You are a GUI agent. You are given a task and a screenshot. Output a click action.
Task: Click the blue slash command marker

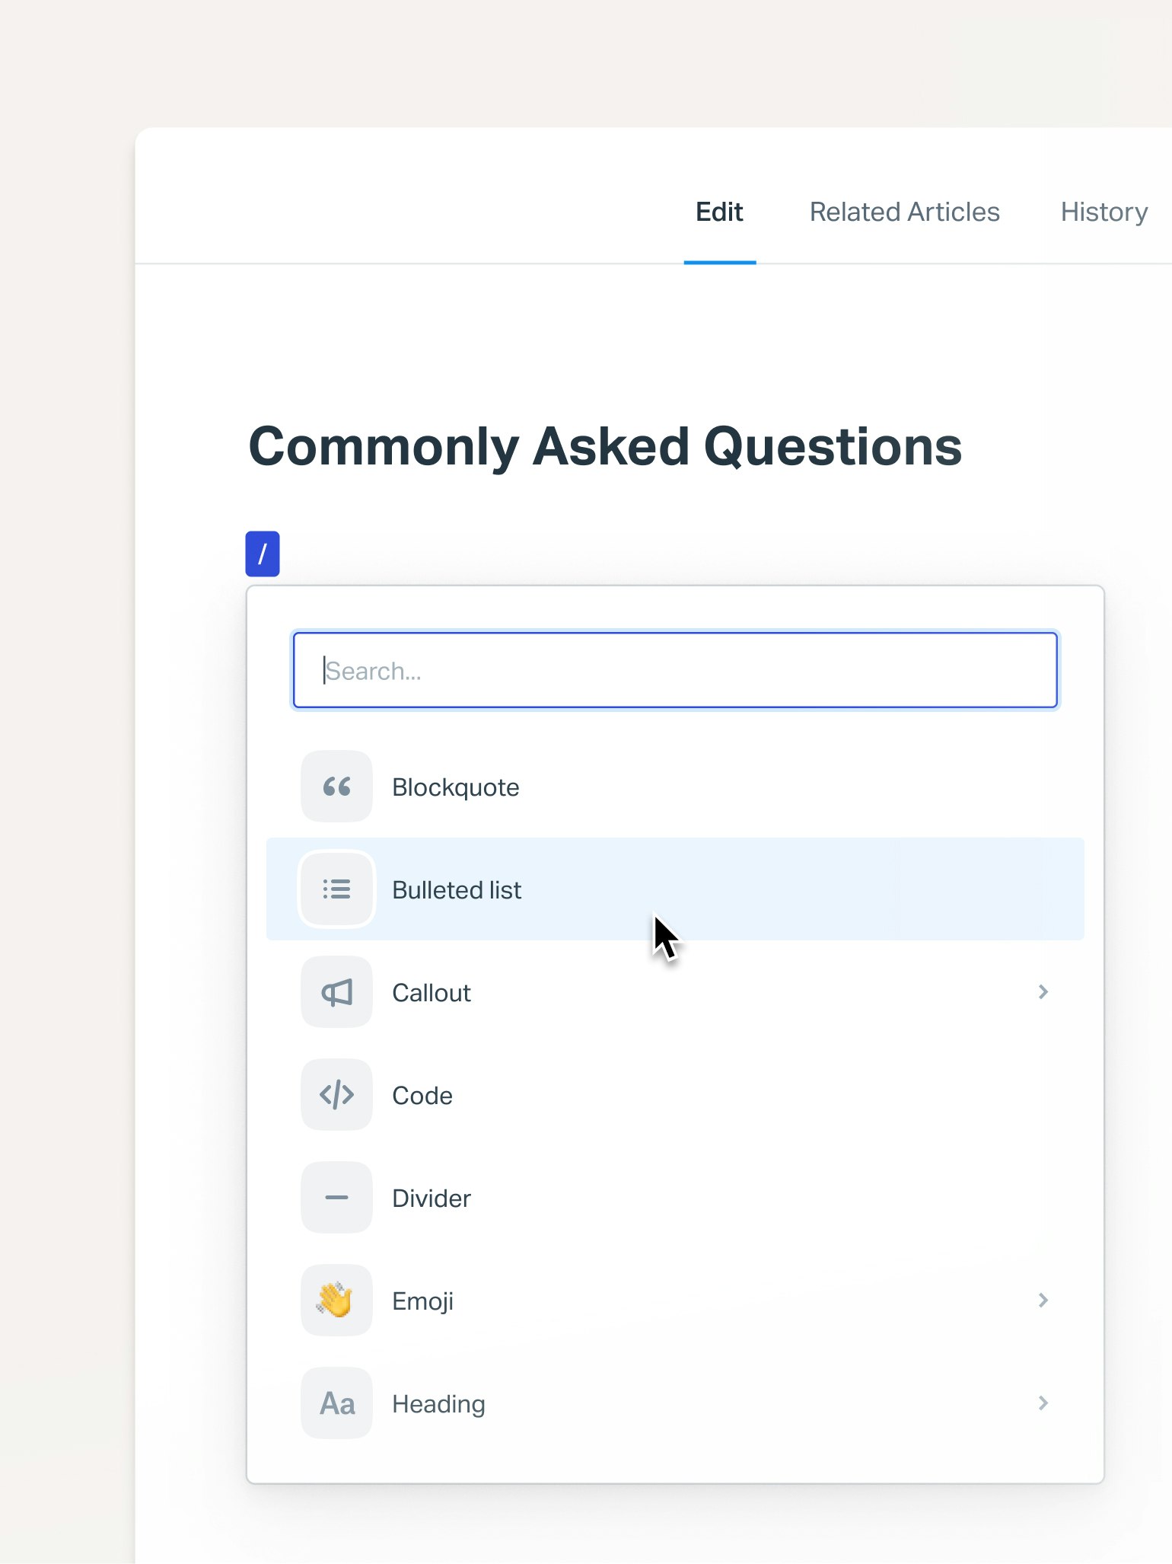[263, 554]
